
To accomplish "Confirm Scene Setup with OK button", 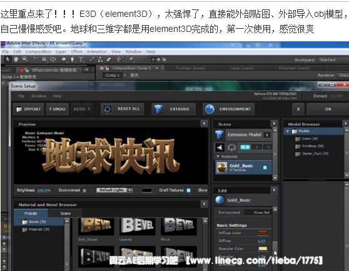I will (328, 109).
